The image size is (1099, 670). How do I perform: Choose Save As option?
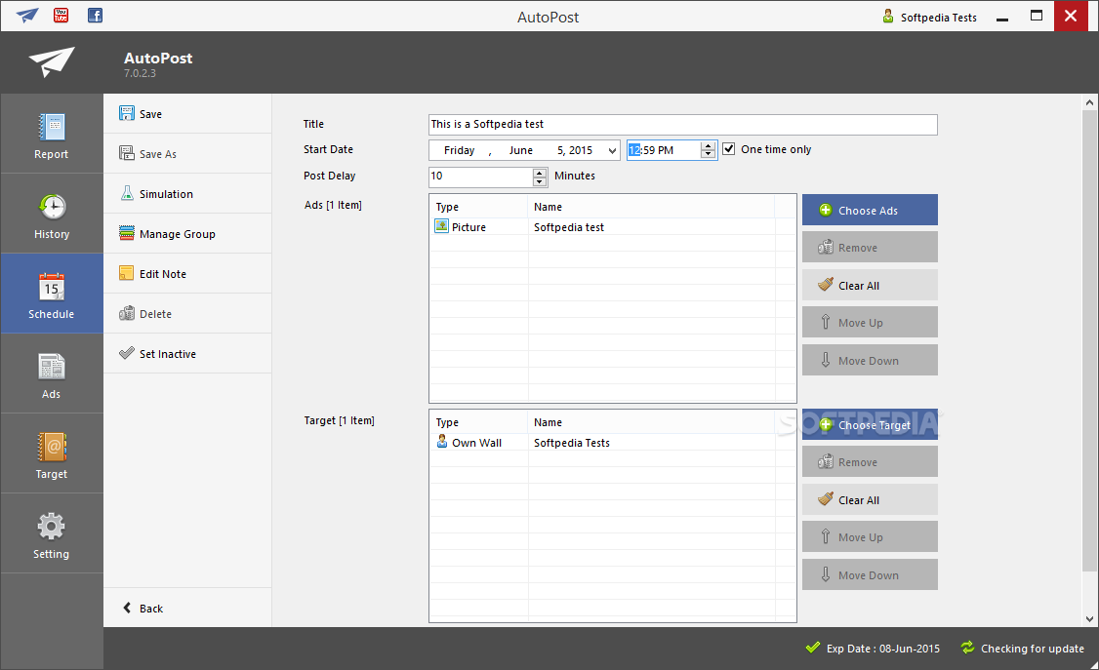pyautogui.click(x=187, y=154)
